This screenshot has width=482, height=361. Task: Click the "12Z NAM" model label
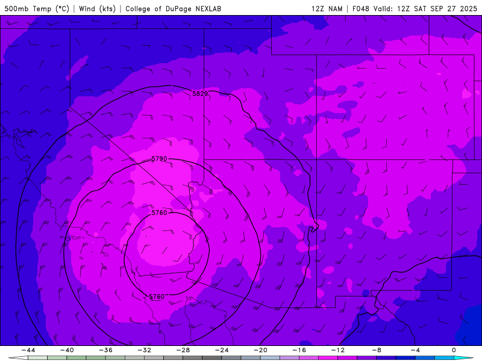click(327, 9)
